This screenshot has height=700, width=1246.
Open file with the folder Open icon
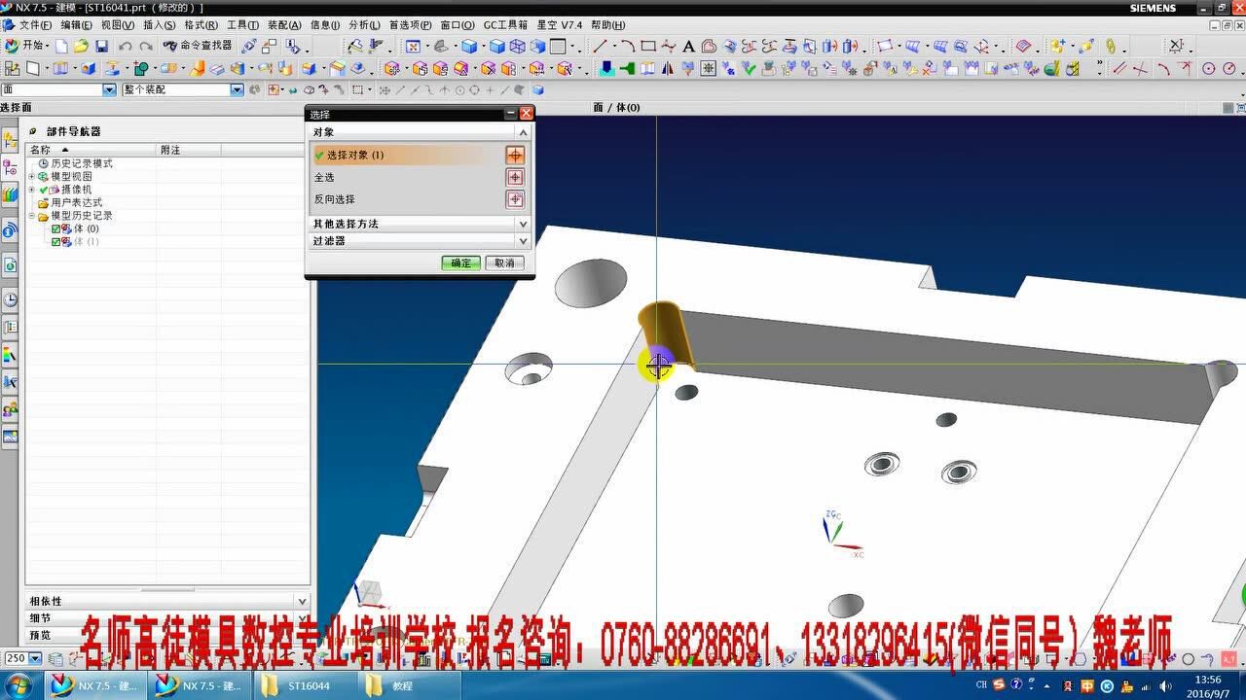pyautogui.click(x=81, y=46)
